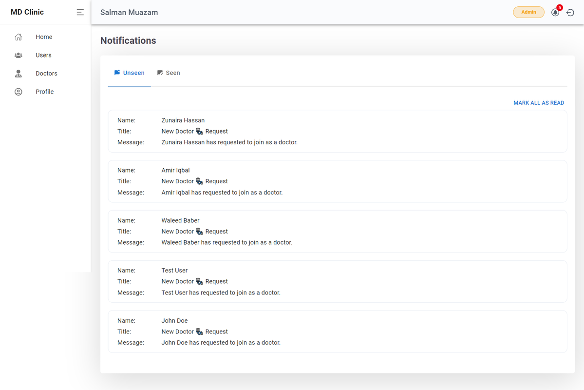584x390 pixels.
Task: Open the Profile menu item
Action: tap(45, 92)
